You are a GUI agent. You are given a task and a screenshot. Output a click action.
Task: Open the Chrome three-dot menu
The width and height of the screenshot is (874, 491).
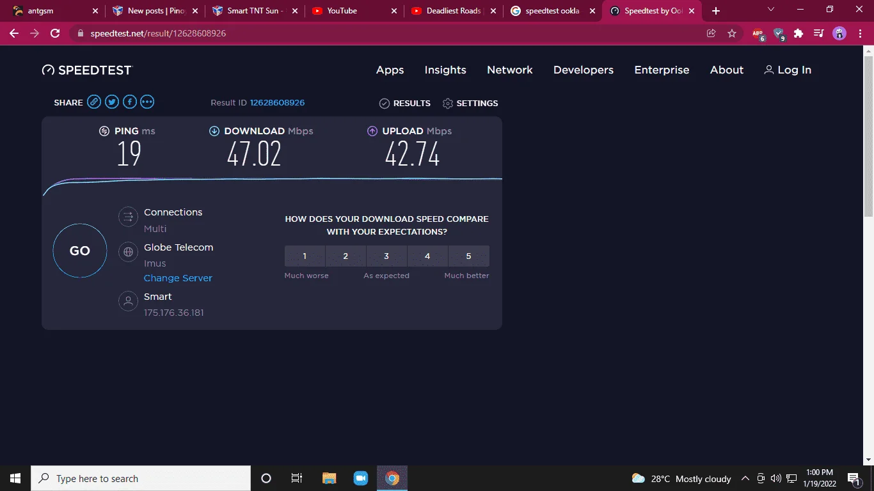coord(860,33)
